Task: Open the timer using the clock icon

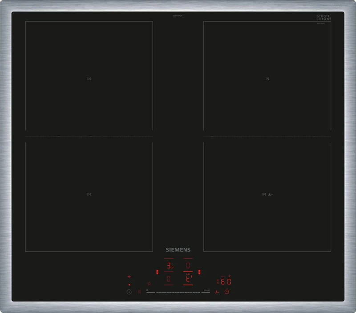Action: [x=227, y=292]
